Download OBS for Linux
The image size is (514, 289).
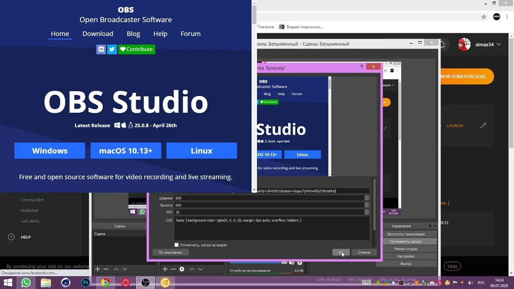point(202,151)
